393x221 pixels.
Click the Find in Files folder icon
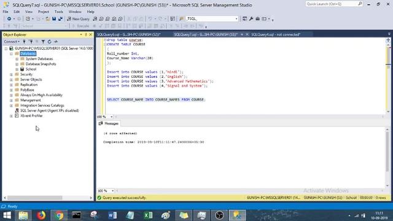coord(182,19)
